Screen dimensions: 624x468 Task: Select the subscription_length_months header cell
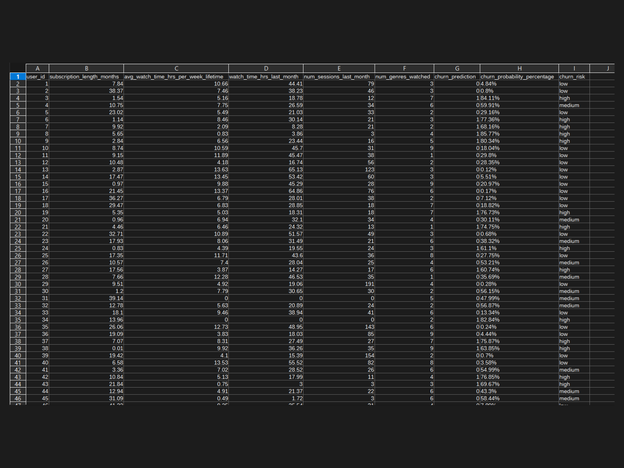[86, 77]
